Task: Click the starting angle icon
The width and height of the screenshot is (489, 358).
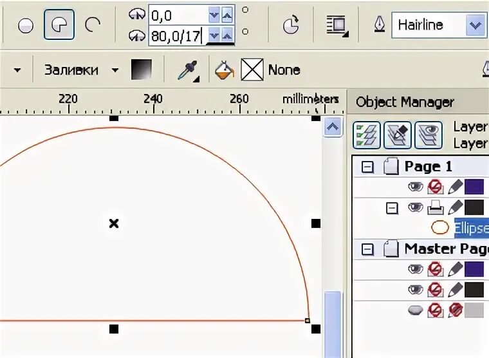Action: pyautogui.click(x=137, y=14)
